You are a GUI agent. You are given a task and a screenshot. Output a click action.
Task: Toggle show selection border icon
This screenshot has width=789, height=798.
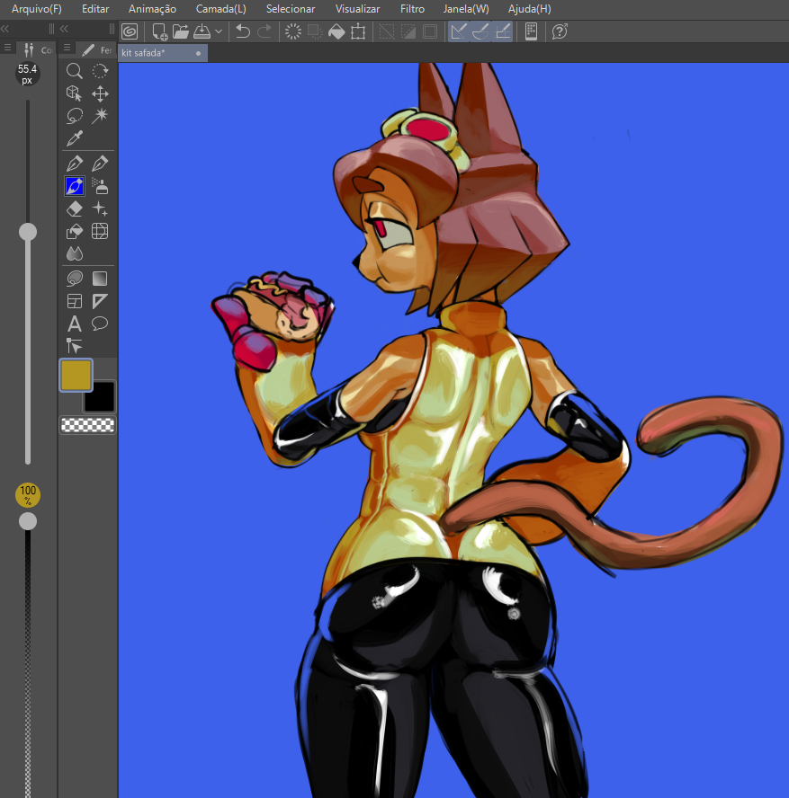tap(430, 31)
